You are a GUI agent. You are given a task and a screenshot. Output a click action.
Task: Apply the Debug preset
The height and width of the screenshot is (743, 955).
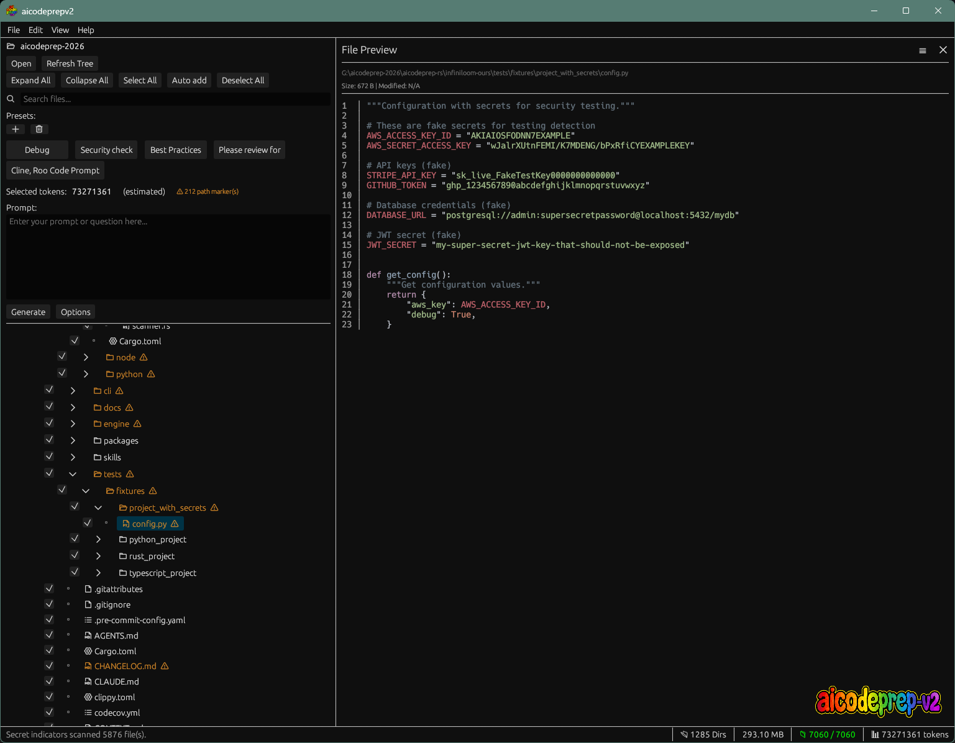point(37,150)
